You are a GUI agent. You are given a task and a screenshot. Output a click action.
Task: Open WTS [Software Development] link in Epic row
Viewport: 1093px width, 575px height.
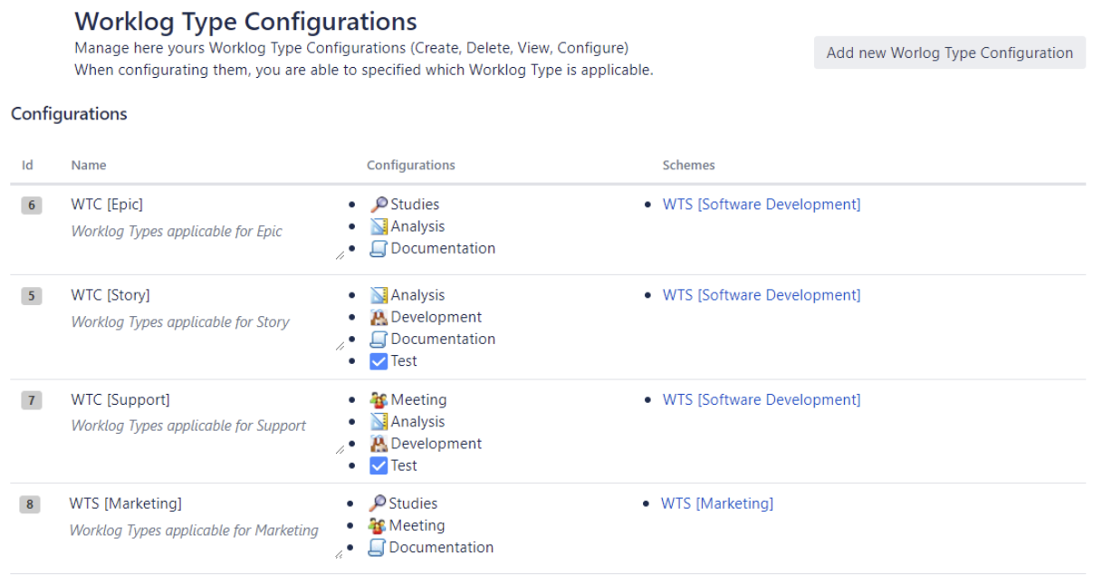tap(761, 205)
